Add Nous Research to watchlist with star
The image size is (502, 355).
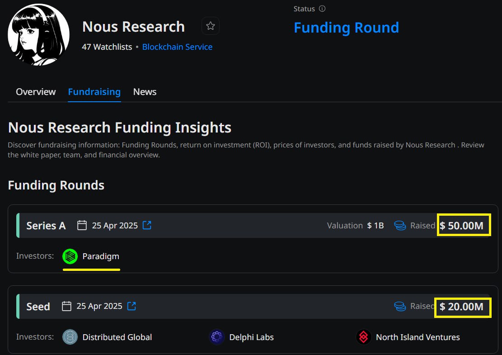coord(210,26)
